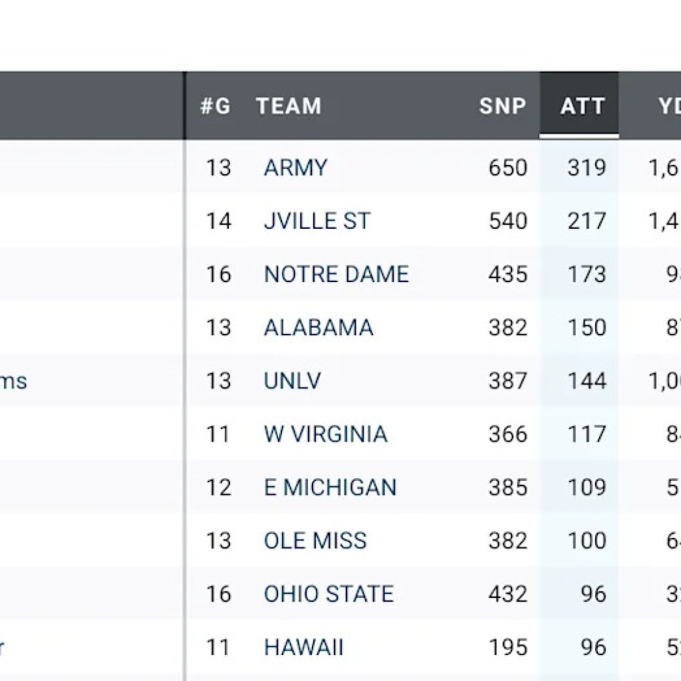The image size is (681, 681).
Task: Click the 650 snaps cell for Army
Action: [508, 168]
